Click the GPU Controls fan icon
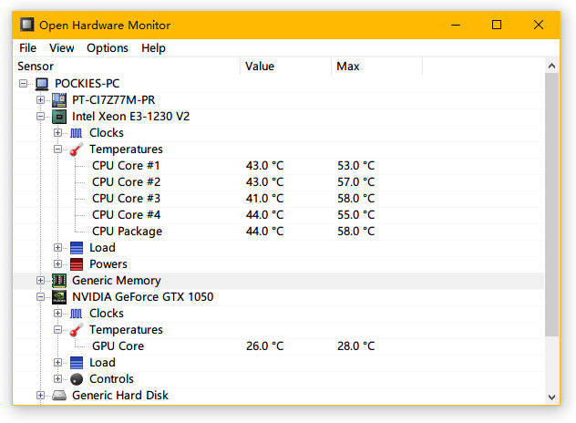This screenshot has width=576, height=423. coord(77,379)
